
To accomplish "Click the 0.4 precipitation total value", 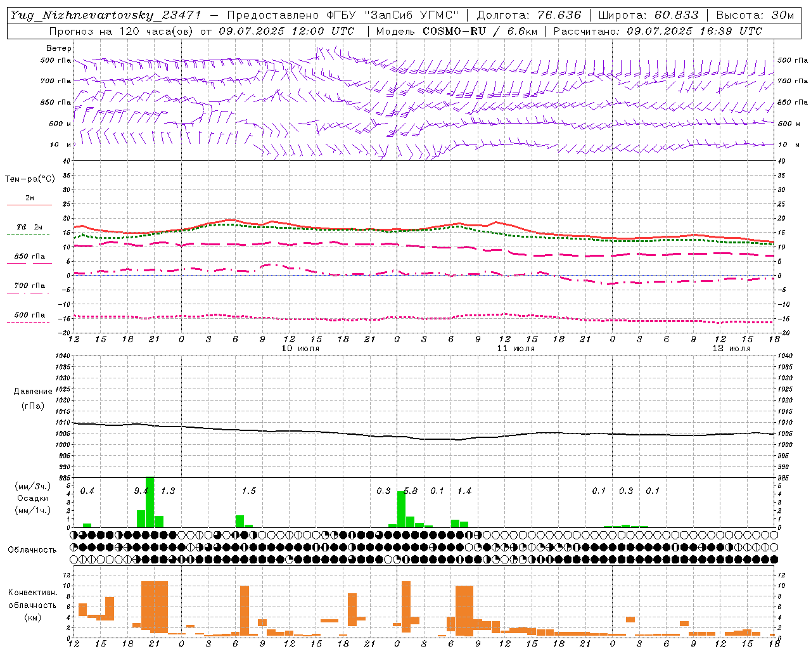I will (87, 491).
